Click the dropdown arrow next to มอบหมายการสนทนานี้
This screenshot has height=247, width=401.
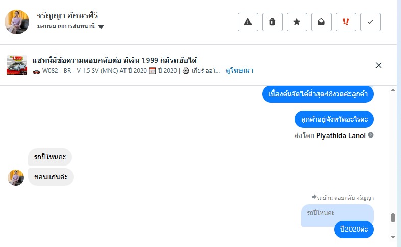[101, 27]
